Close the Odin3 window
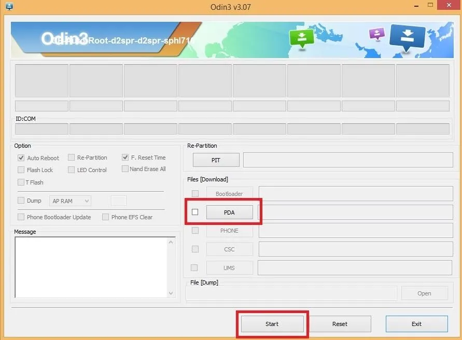Image resolution: width=462 pixels, height=340 pixels. [449, 5]
